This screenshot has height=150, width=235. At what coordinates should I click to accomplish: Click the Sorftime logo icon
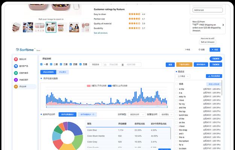17,49
